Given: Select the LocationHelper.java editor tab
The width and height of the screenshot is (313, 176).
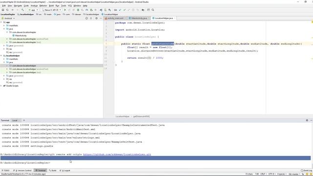Looking at the screenshot, I should tap(164, 18).
